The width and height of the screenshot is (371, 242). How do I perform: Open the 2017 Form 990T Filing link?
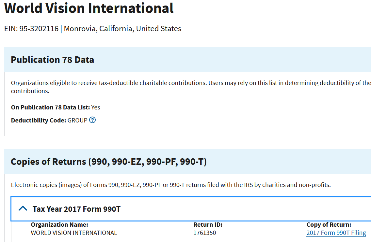tap(336, 233)
